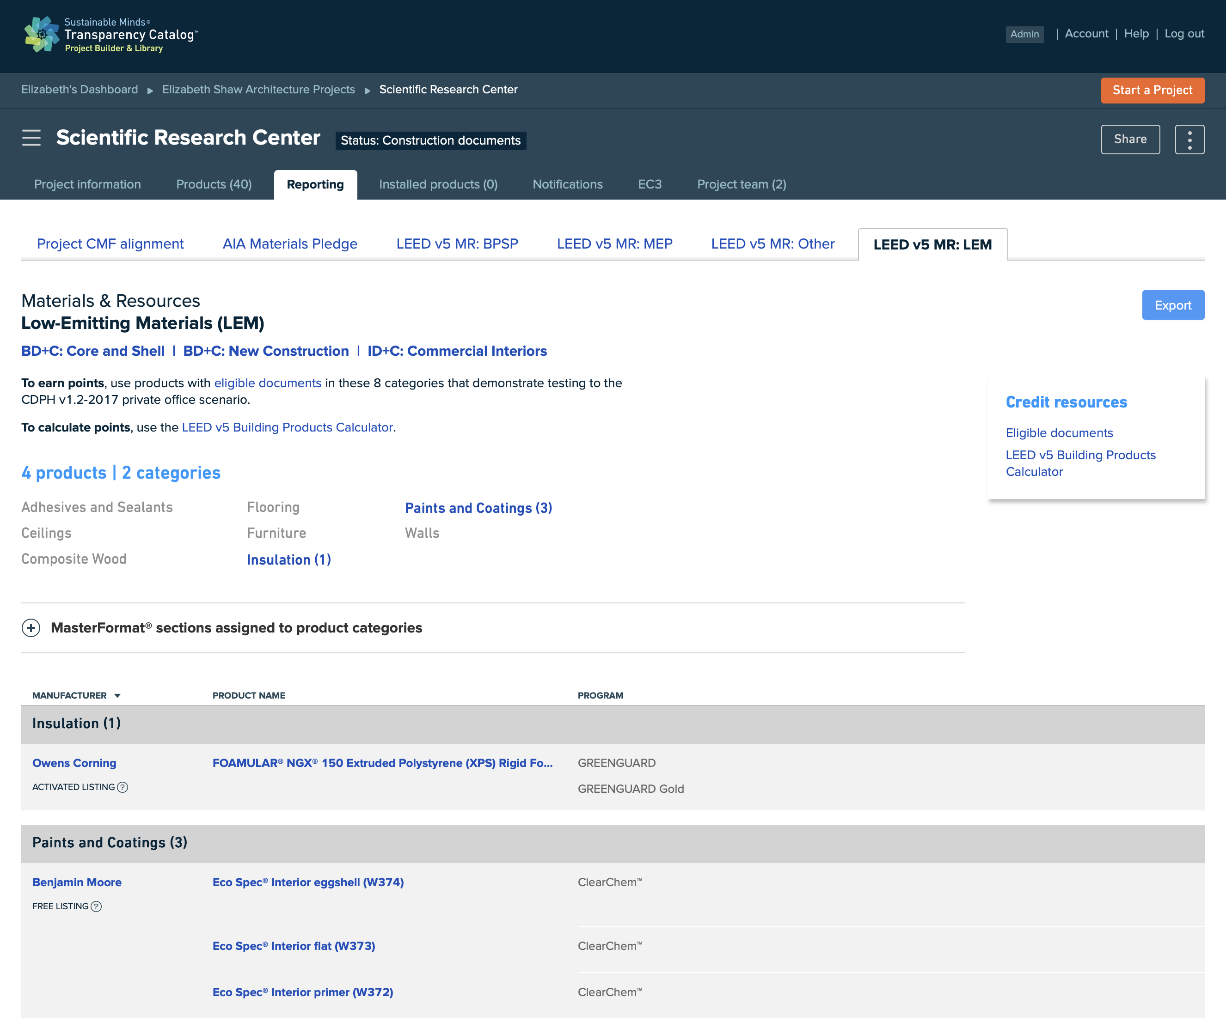
Task: Click the Furniture category text
Action: pyautogui.click(x=276, y=534)
